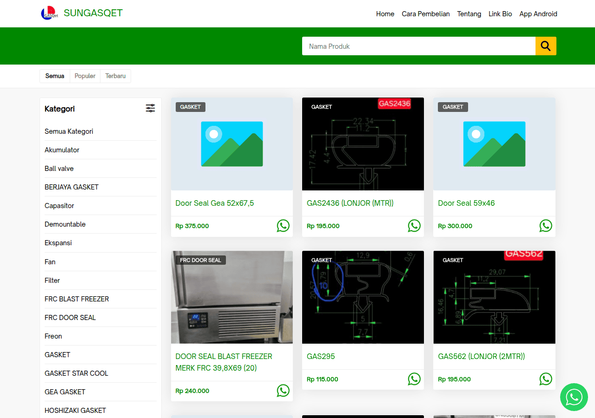Open the Tentang menu item
Image resolution: width=595 pixels, height=418 pixels.
(x=469, y=14)
